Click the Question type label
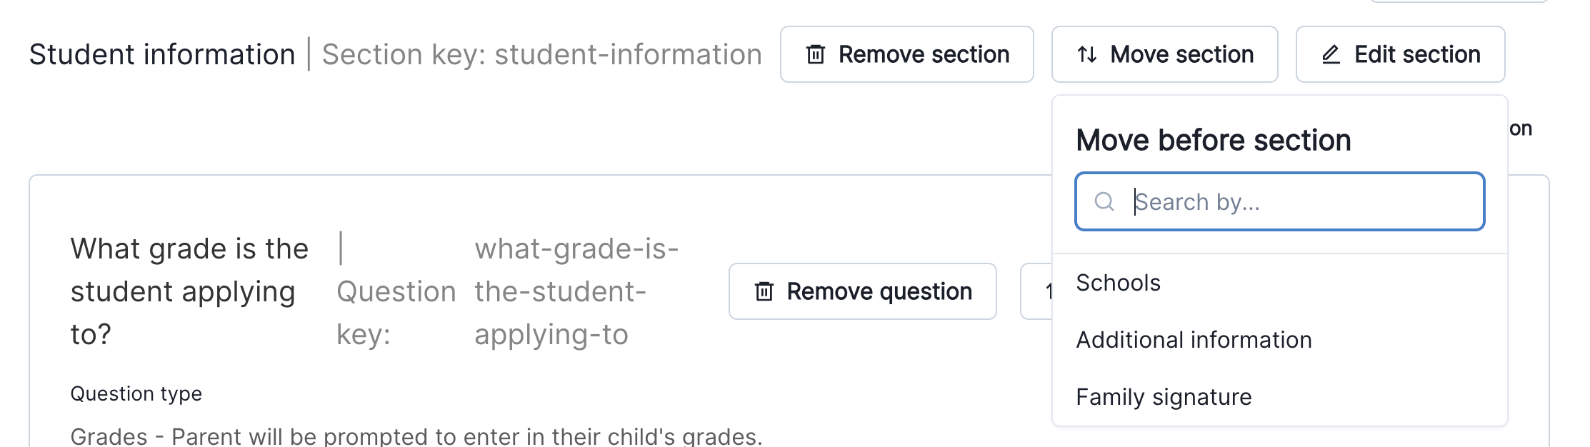Viewport: 1590px width, 447px height. [x=136, y=393]
